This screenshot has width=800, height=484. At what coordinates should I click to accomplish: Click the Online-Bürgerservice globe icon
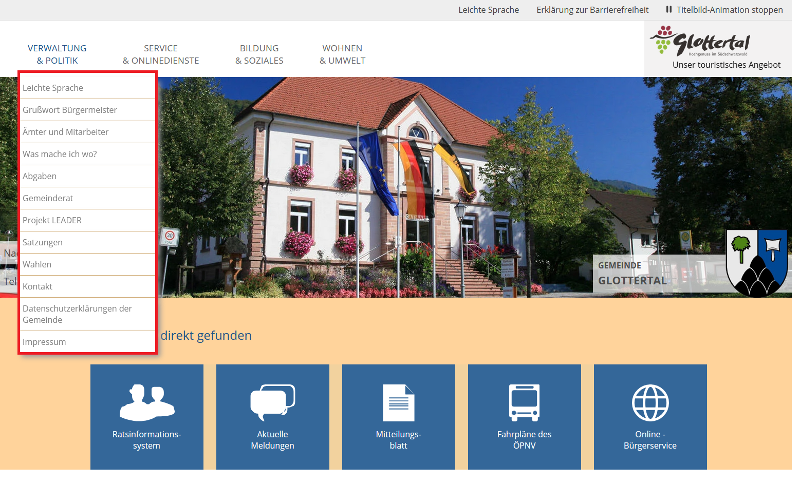(x=650, y=403)
